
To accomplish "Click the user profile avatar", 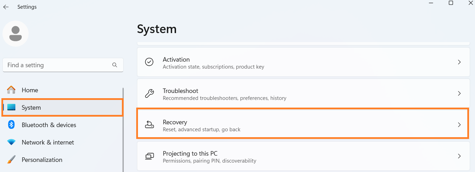I will tap(15, 33).
